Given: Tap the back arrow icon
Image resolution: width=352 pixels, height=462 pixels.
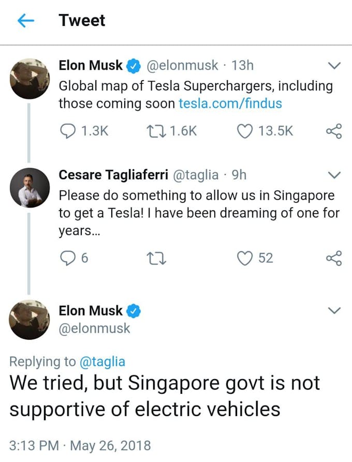Looking at the screenshot, I should (x=25, y=21).
